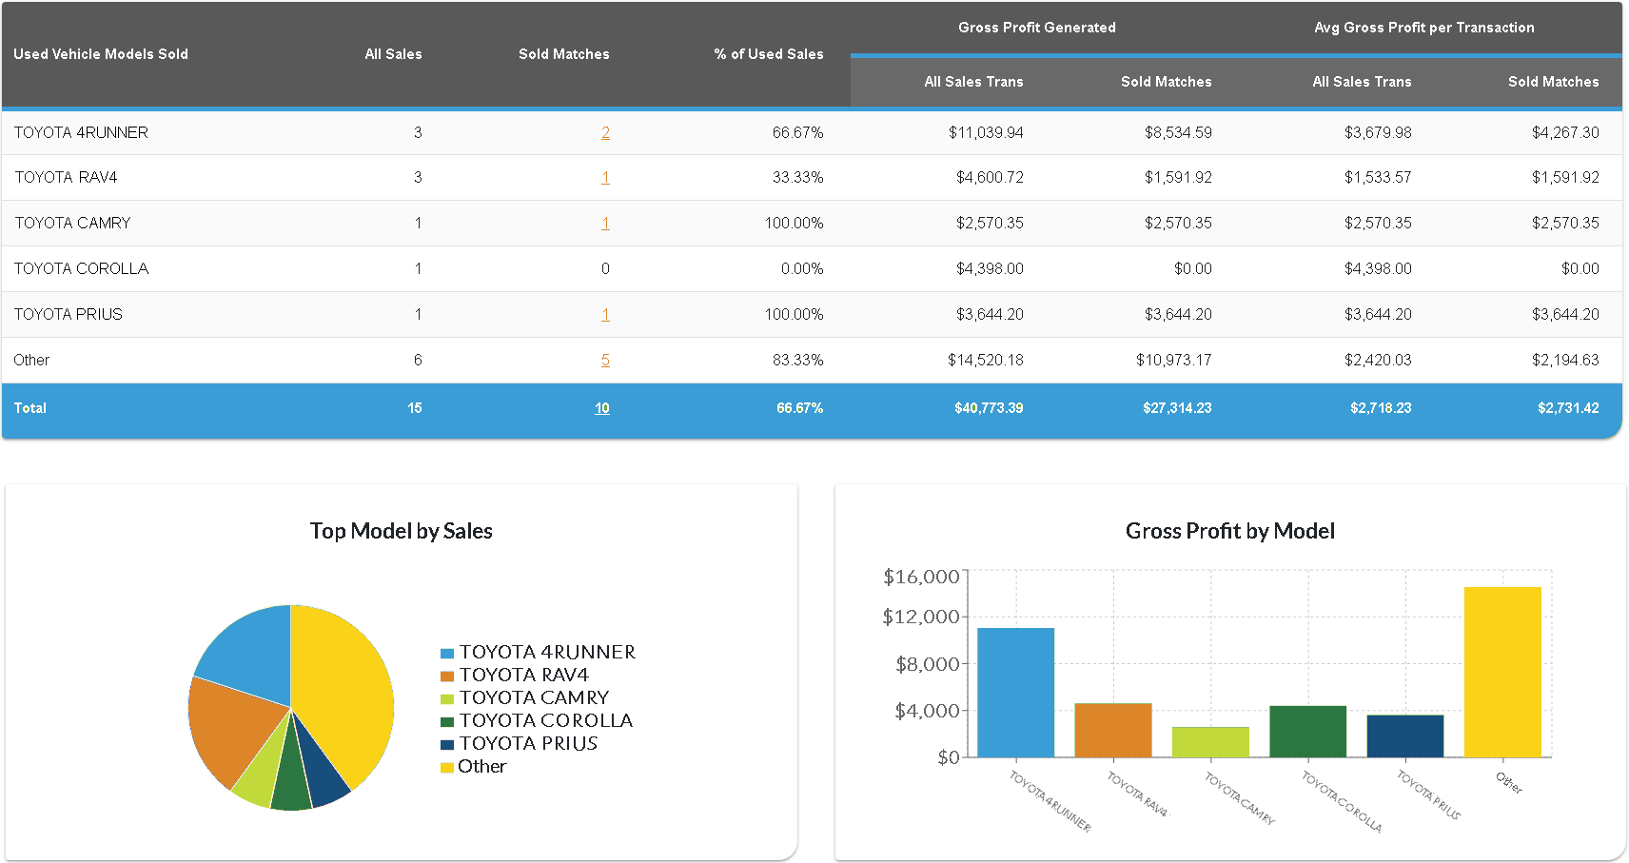Click the dark green COROLLA bar

[x=1307, y=732]
